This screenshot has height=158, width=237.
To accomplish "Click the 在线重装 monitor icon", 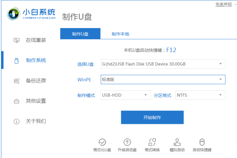I will point(16,41).
